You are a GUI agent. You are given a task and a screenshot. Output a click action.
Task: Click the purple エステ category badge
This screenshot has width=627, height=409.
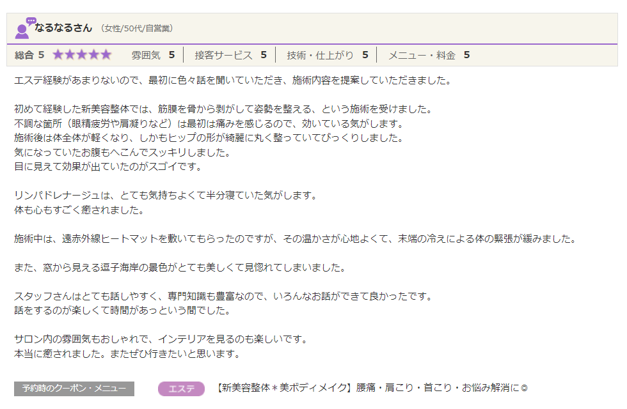pos(181,389)
